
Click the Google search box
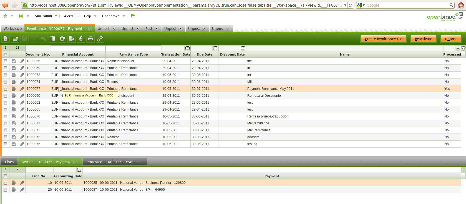407,5
